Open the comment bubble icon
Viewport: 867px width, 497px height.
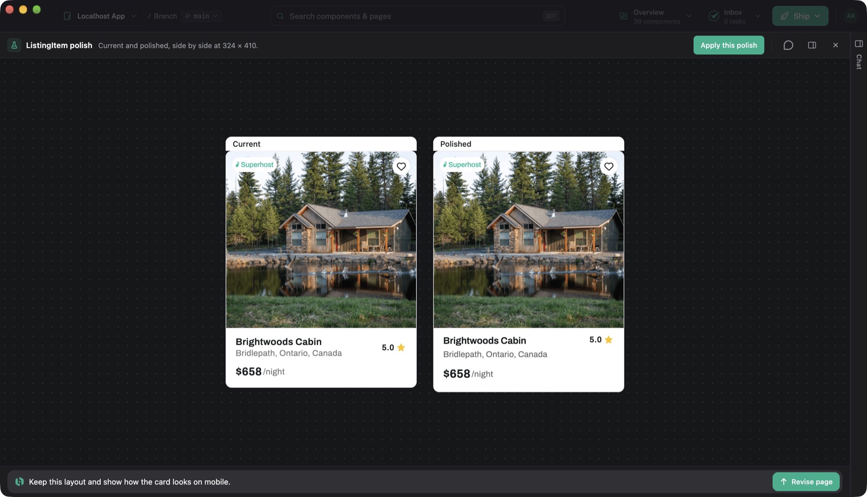click(x=788, y=45)
